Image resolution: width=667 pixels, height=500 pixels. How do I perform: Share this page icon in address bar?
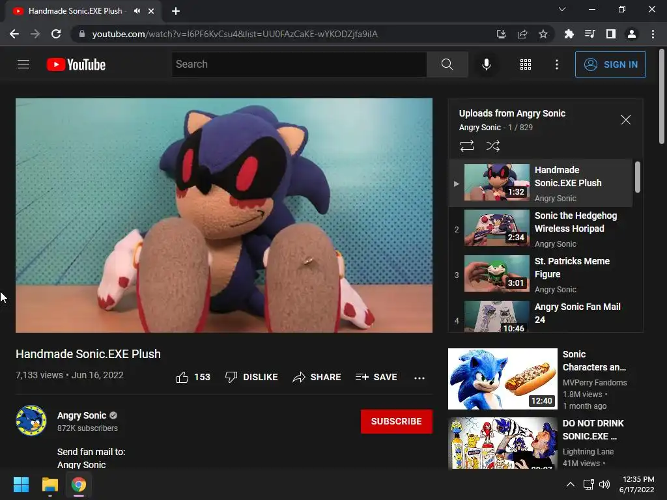click(522, 34)
